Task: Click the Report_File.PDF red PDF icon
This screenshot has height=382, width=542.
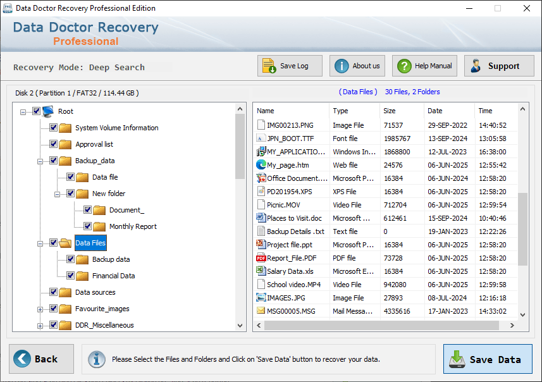Action: [261, 258]
